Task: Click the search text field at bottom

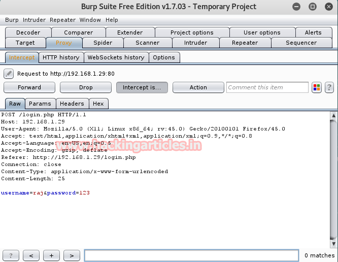Action: pos(191,255)
